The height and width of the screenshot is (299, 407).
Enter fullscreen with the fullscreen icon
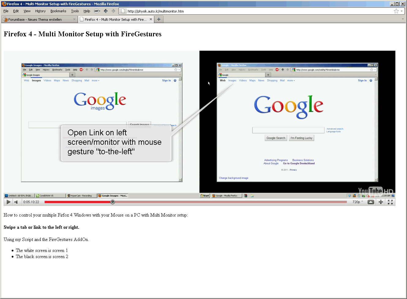pyautogui.click(x=390, y=202)
